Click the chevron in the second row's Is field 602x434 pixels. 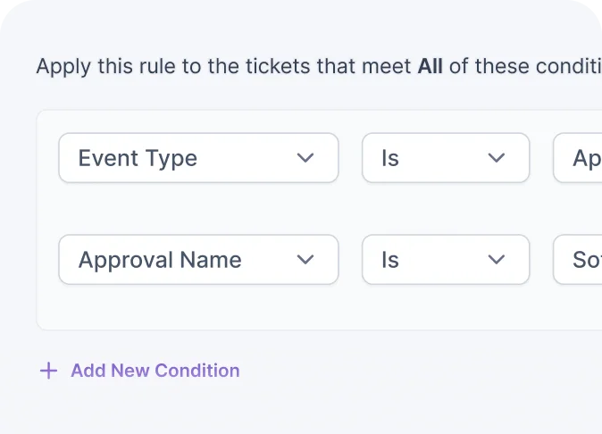pos(497,260)
